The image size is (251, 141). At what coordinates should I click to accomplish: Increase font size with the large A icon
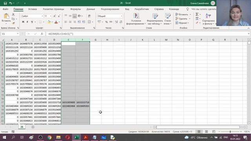[x=55, y=16]
